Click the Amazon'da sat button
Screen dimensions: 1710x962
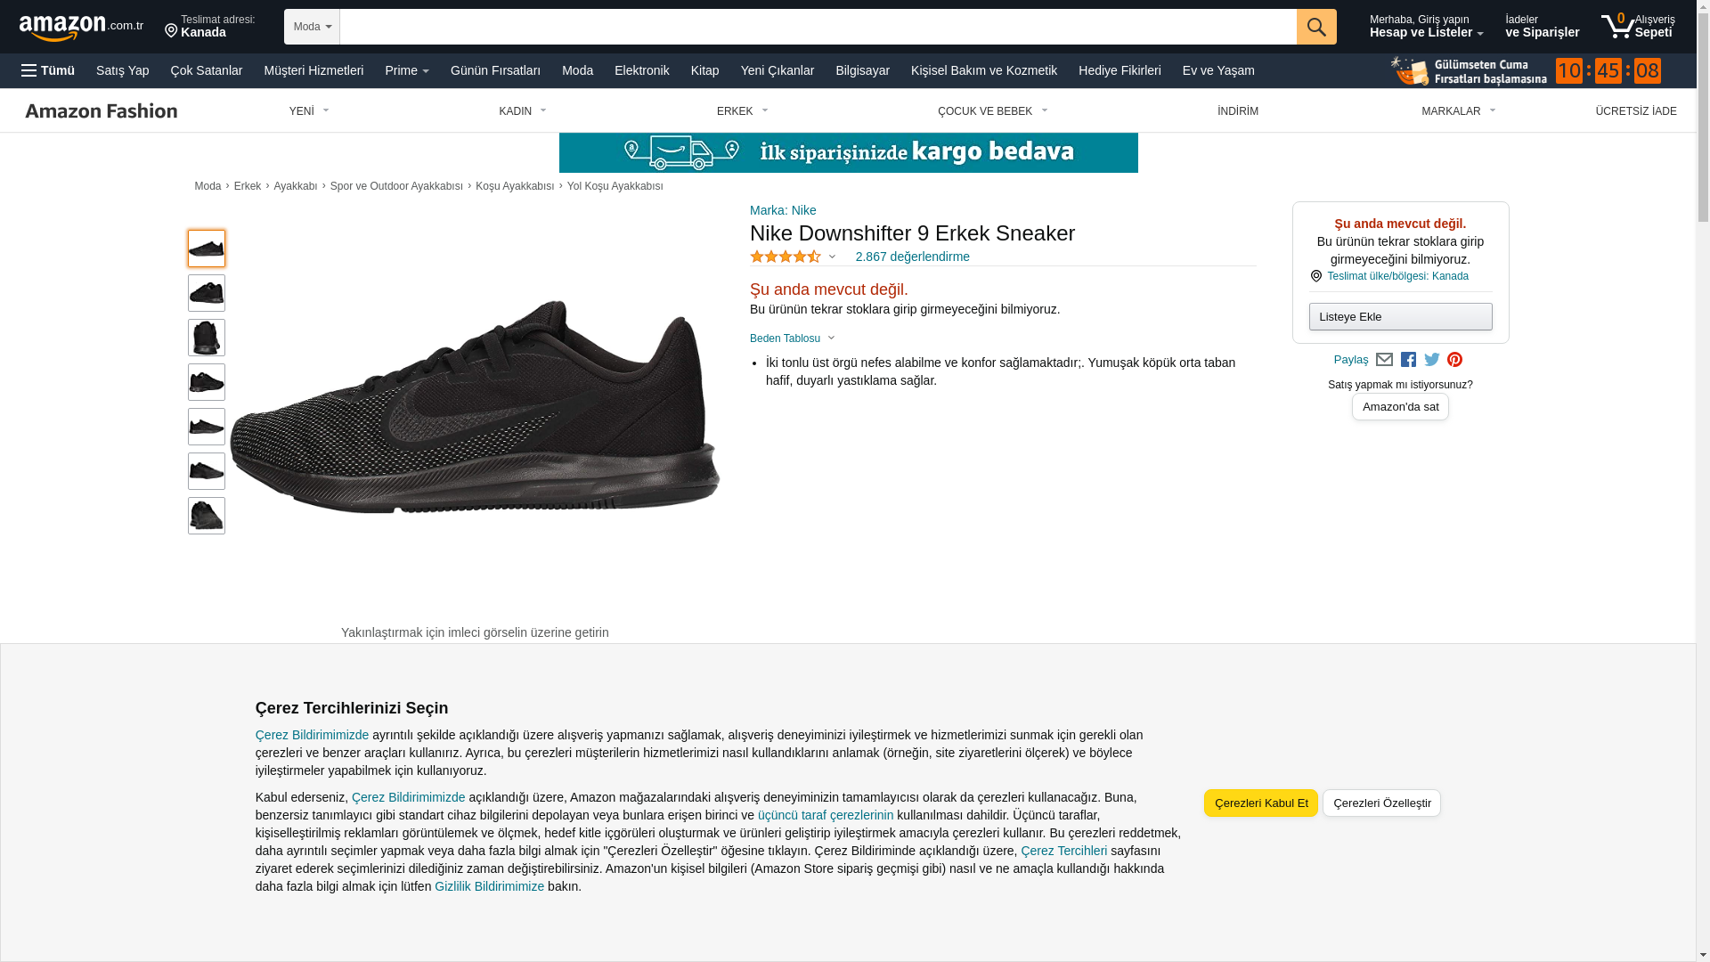[x=1400, y=407]
